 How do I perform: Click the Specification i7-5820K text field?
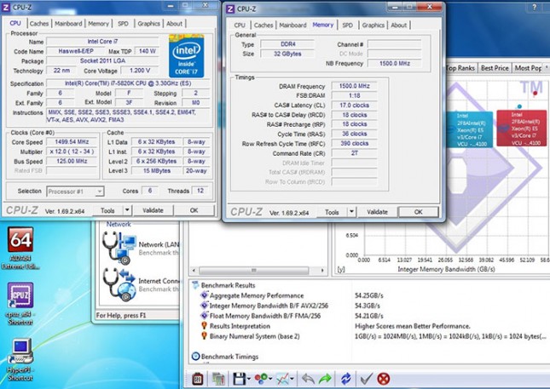(x=128, y=83)
